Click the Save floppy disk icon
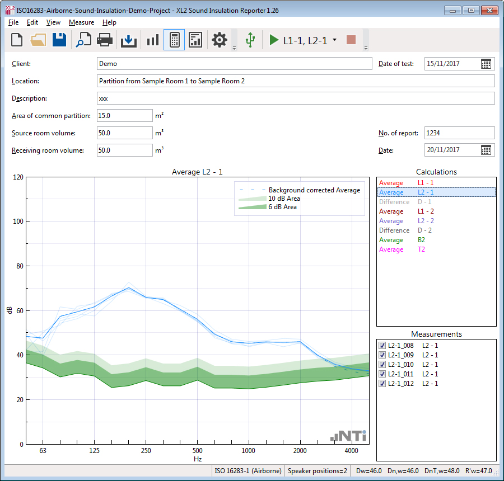Viewport: 504px width, 481px height. point(59,40)
